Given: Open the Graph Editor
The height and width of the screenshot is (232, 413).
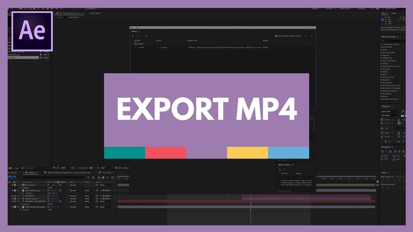Looking at the screenshot, I should [113, 178].
